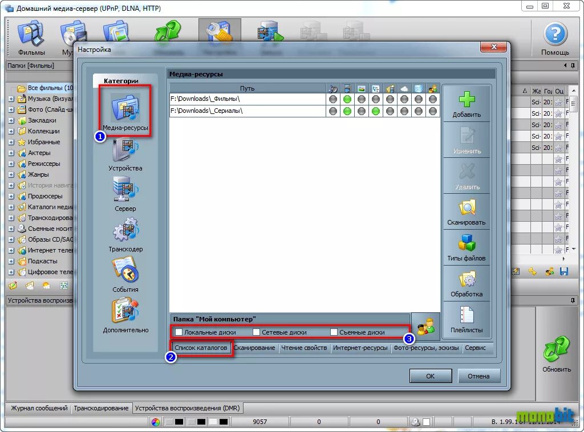Open Помощь help icon in main window
The height and width of the screenshot is (432, 584).
click(555, 39)
